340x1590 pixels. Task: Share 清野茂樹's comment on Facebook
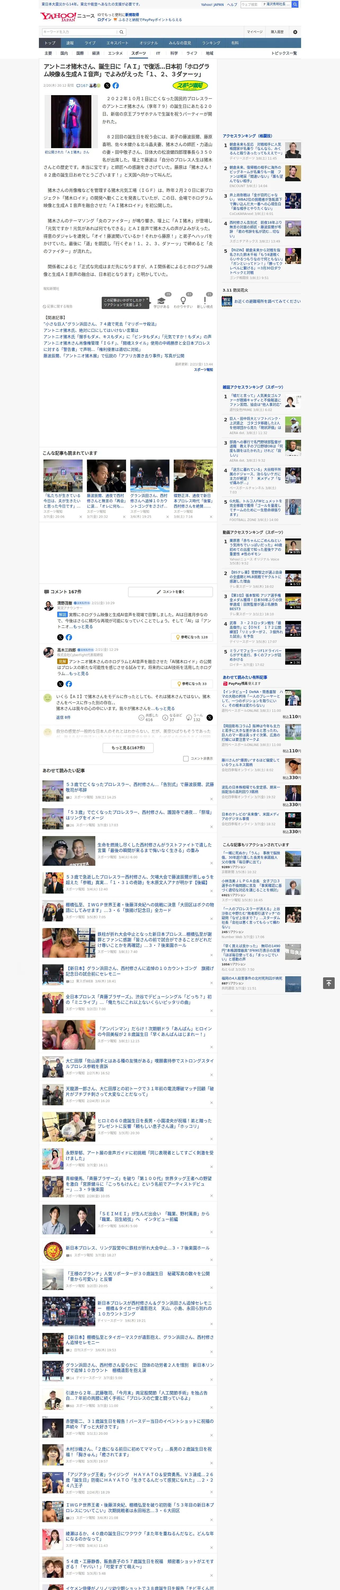coord(69,637)
